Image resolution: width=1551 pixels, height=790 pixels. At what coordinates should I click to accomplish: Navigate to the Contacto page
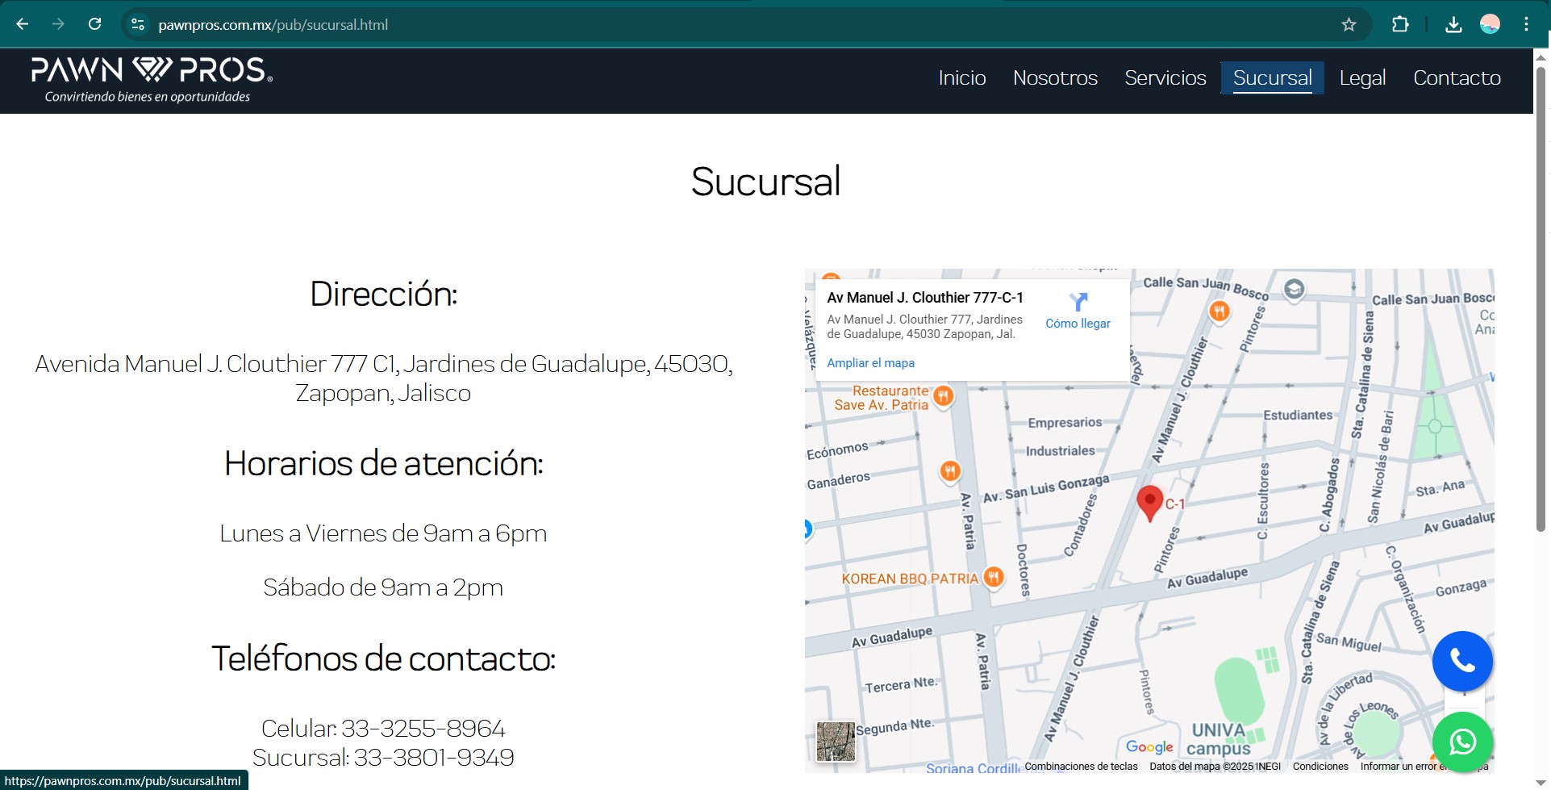(1457, 77)
